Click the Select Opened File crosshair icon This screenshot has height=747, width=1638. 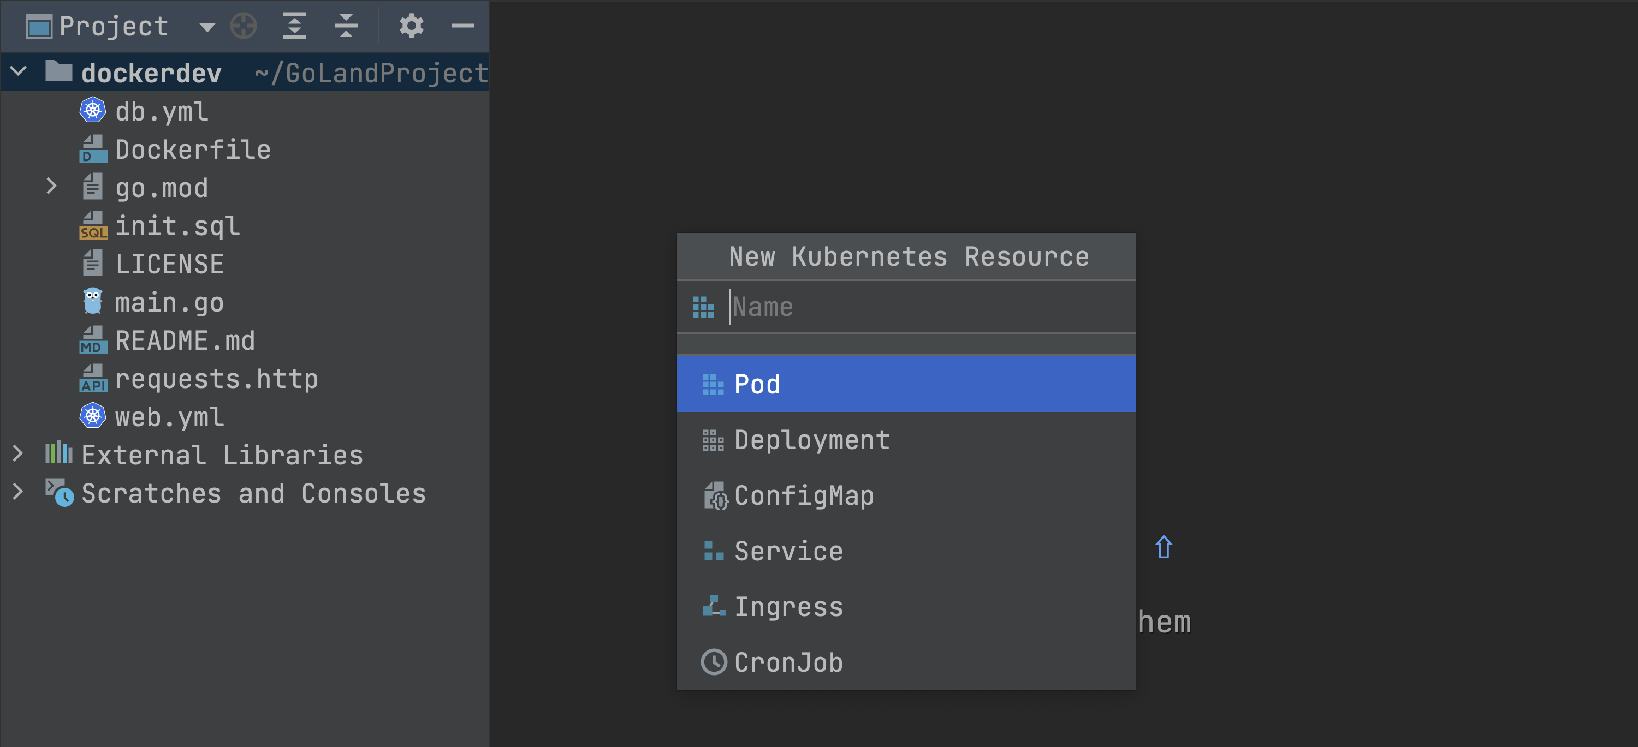(x=244, y=26)
